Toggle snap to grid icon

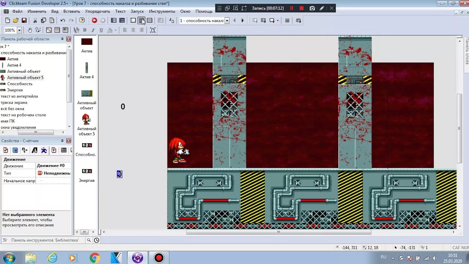65,30
